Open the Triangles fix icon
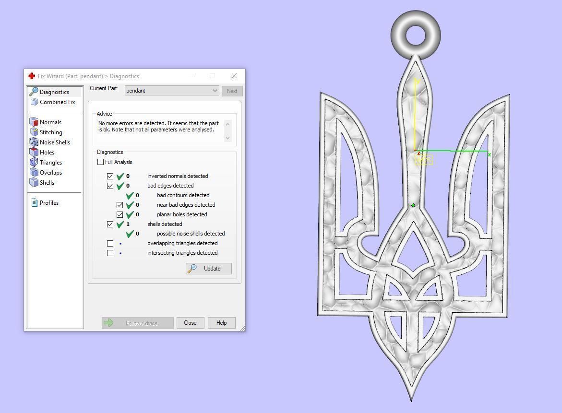The height and width of the screenshot is (413, 562). [x=34, y=162]
